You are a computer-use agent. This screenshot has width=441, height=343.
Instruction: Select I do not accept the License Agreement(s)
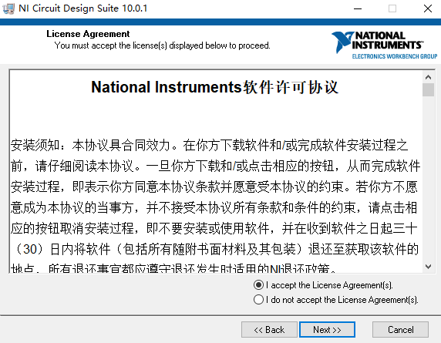tap(336, 300)
